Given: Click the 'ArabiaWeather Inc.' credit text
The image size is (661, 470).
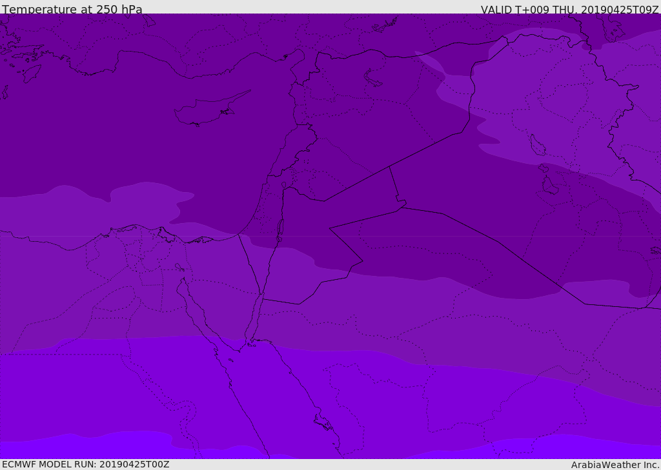Looking at the screenshot, I should (615, 465).
